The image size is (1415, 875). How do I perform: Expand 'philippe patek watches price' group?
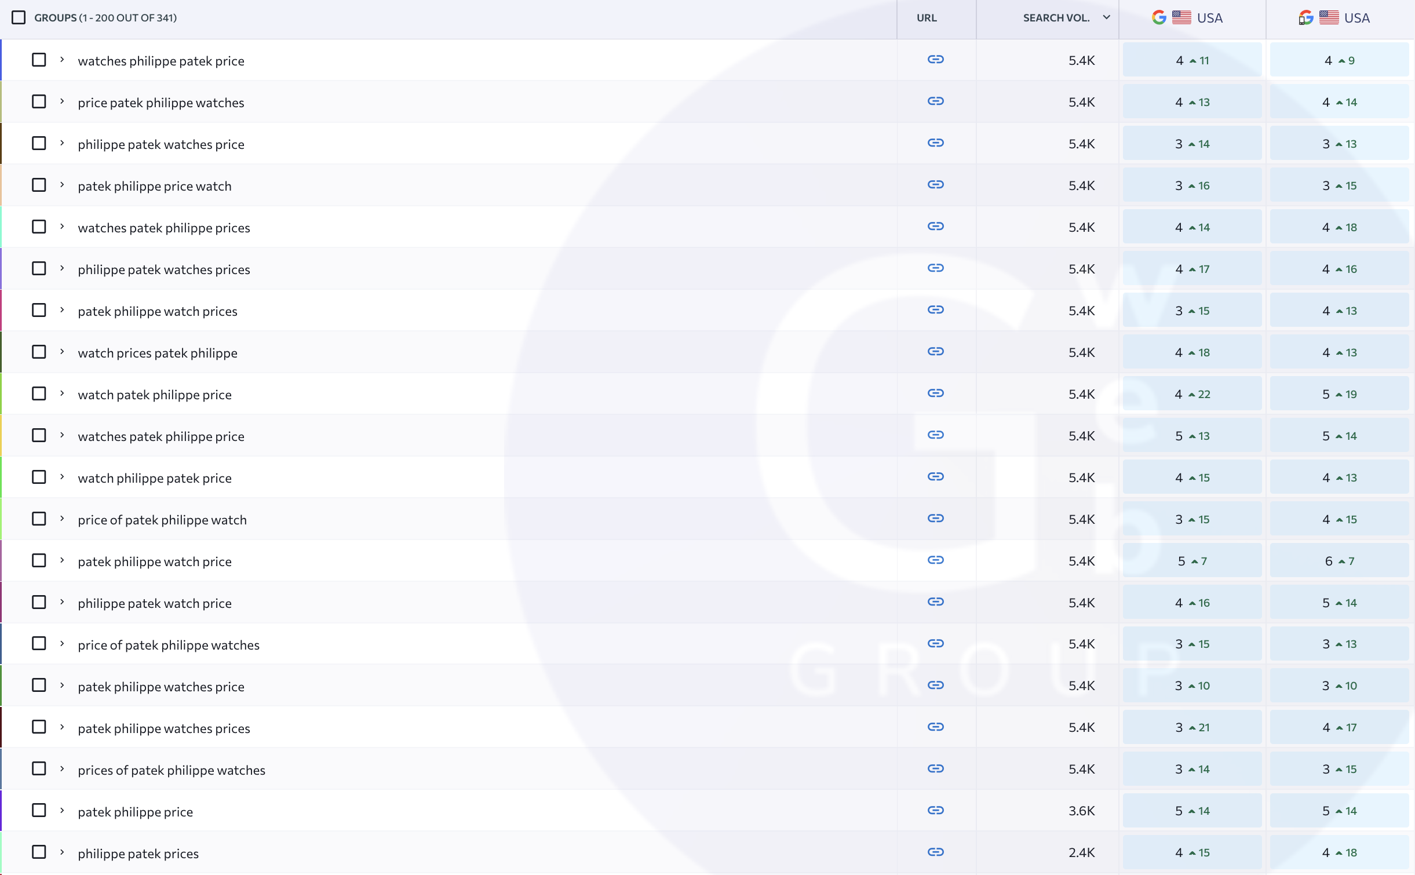pos(62,144)
